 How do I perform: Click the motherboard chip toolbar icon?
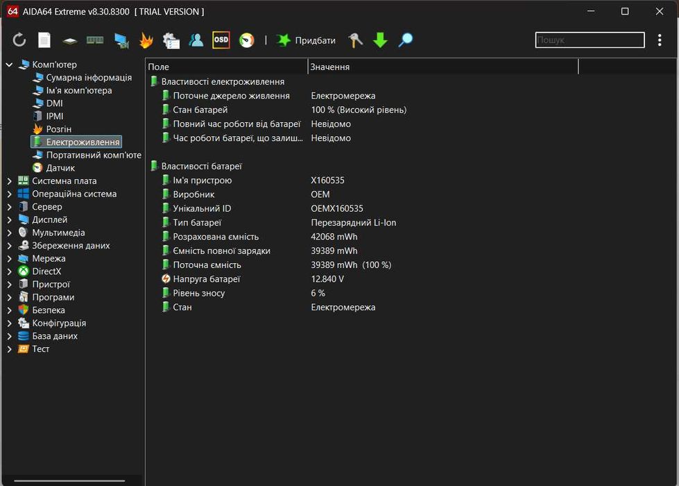click(x=70, y=41)
